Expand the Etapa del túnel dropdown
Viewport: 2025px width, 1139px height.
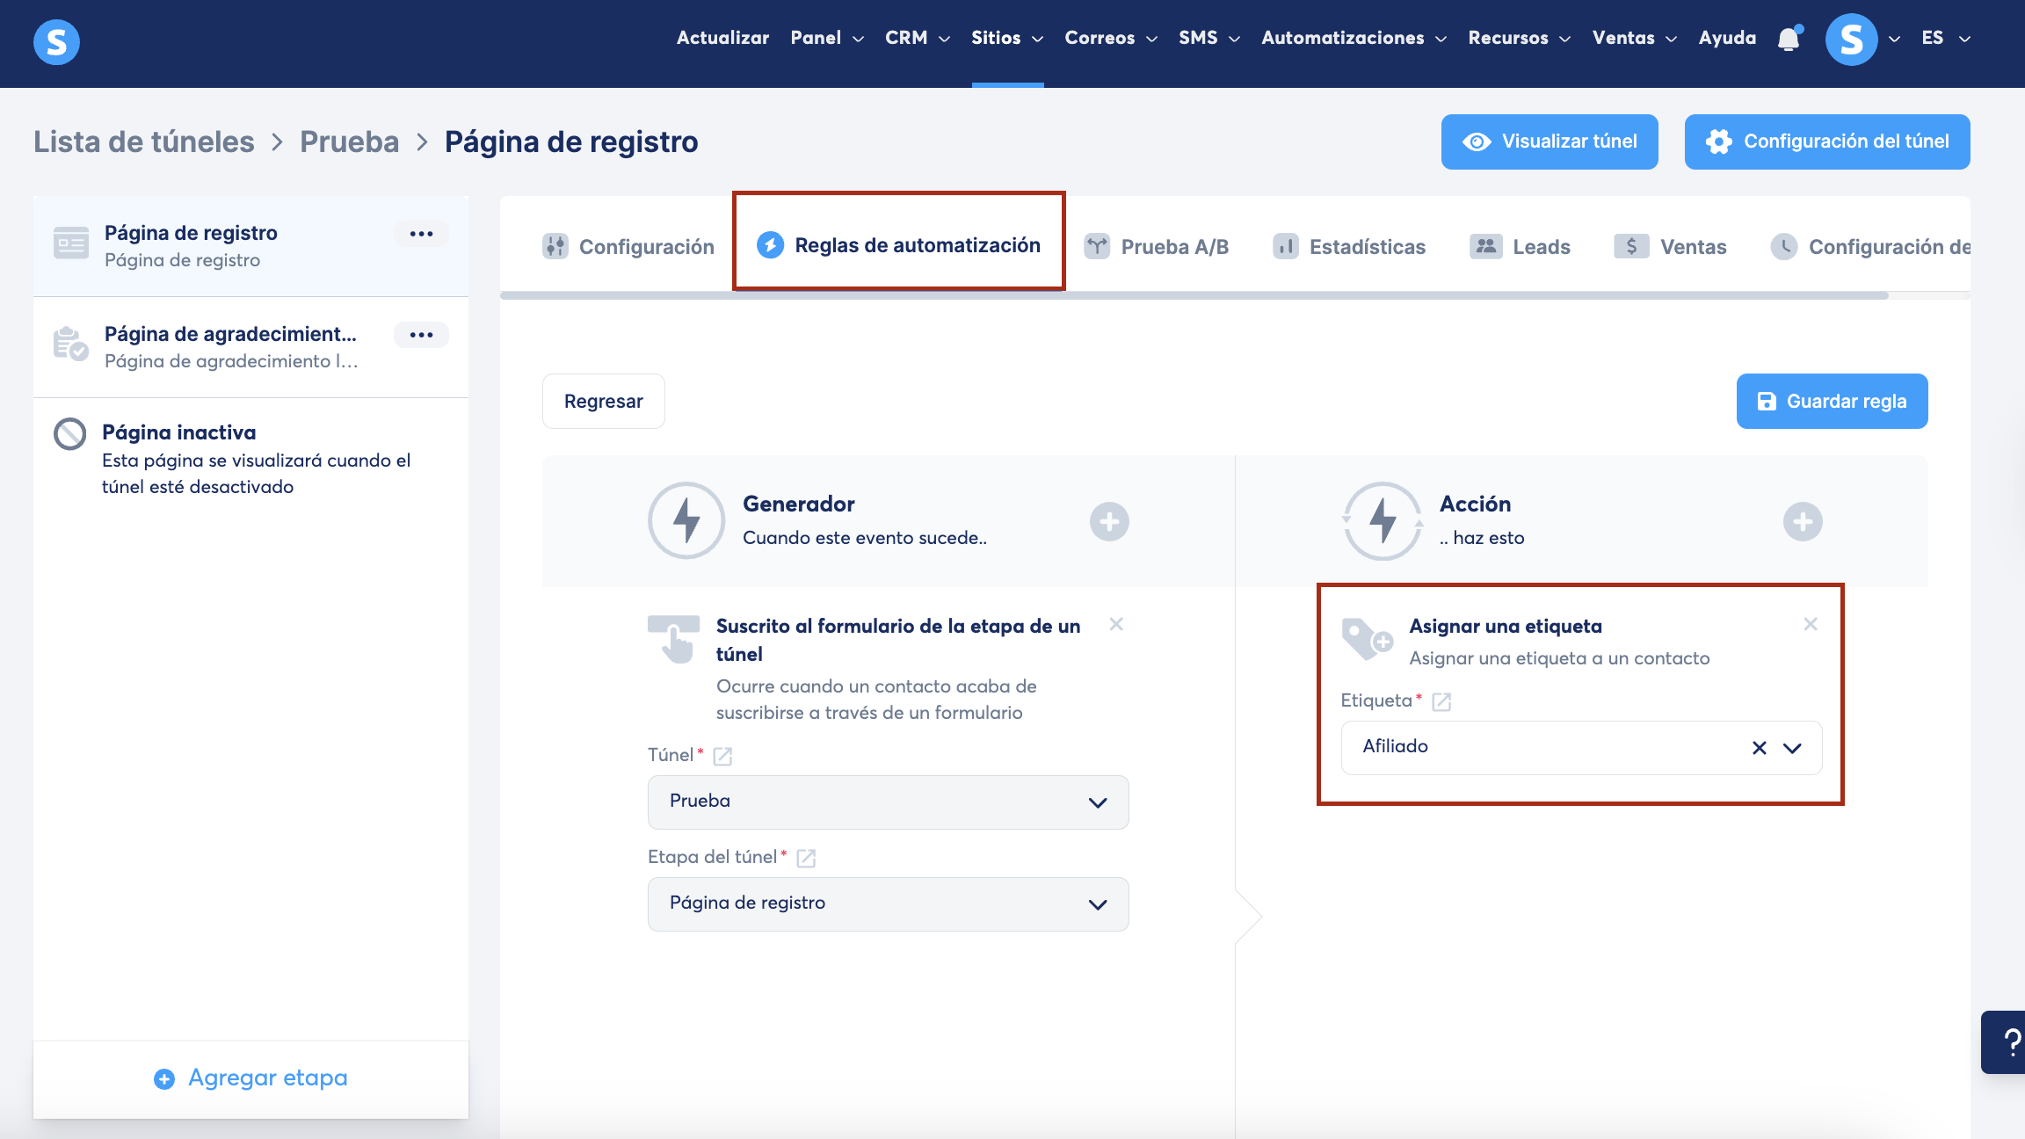(x=888, y=903)
